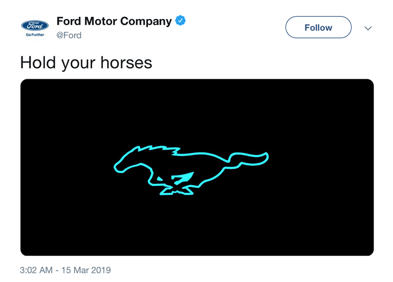Click the blue verified checkmark badge
Viewport: 393px width, 282px height.
180,20
